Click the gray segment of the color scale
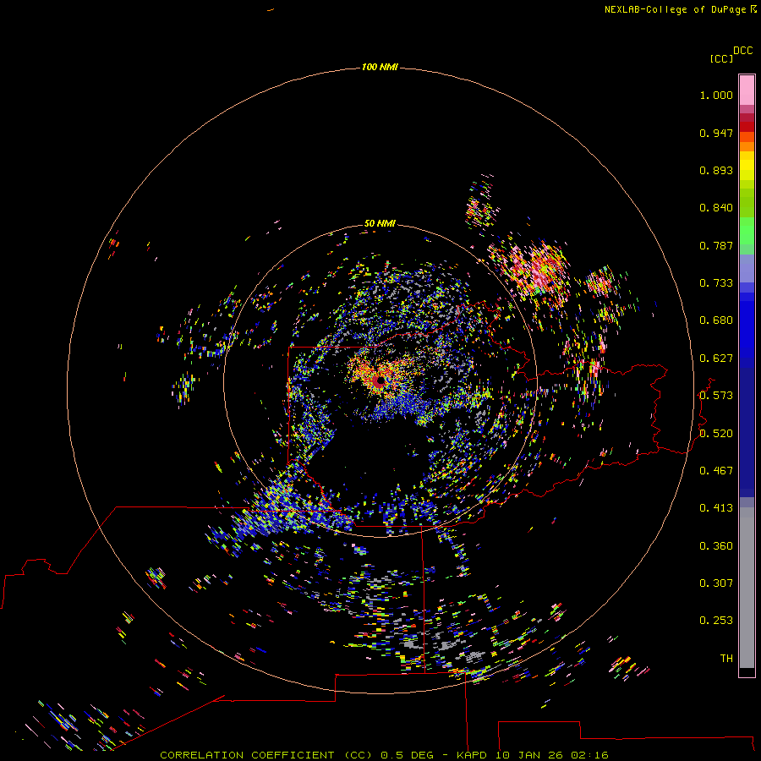The image size is (761, 761). click(x=747, y=588)
